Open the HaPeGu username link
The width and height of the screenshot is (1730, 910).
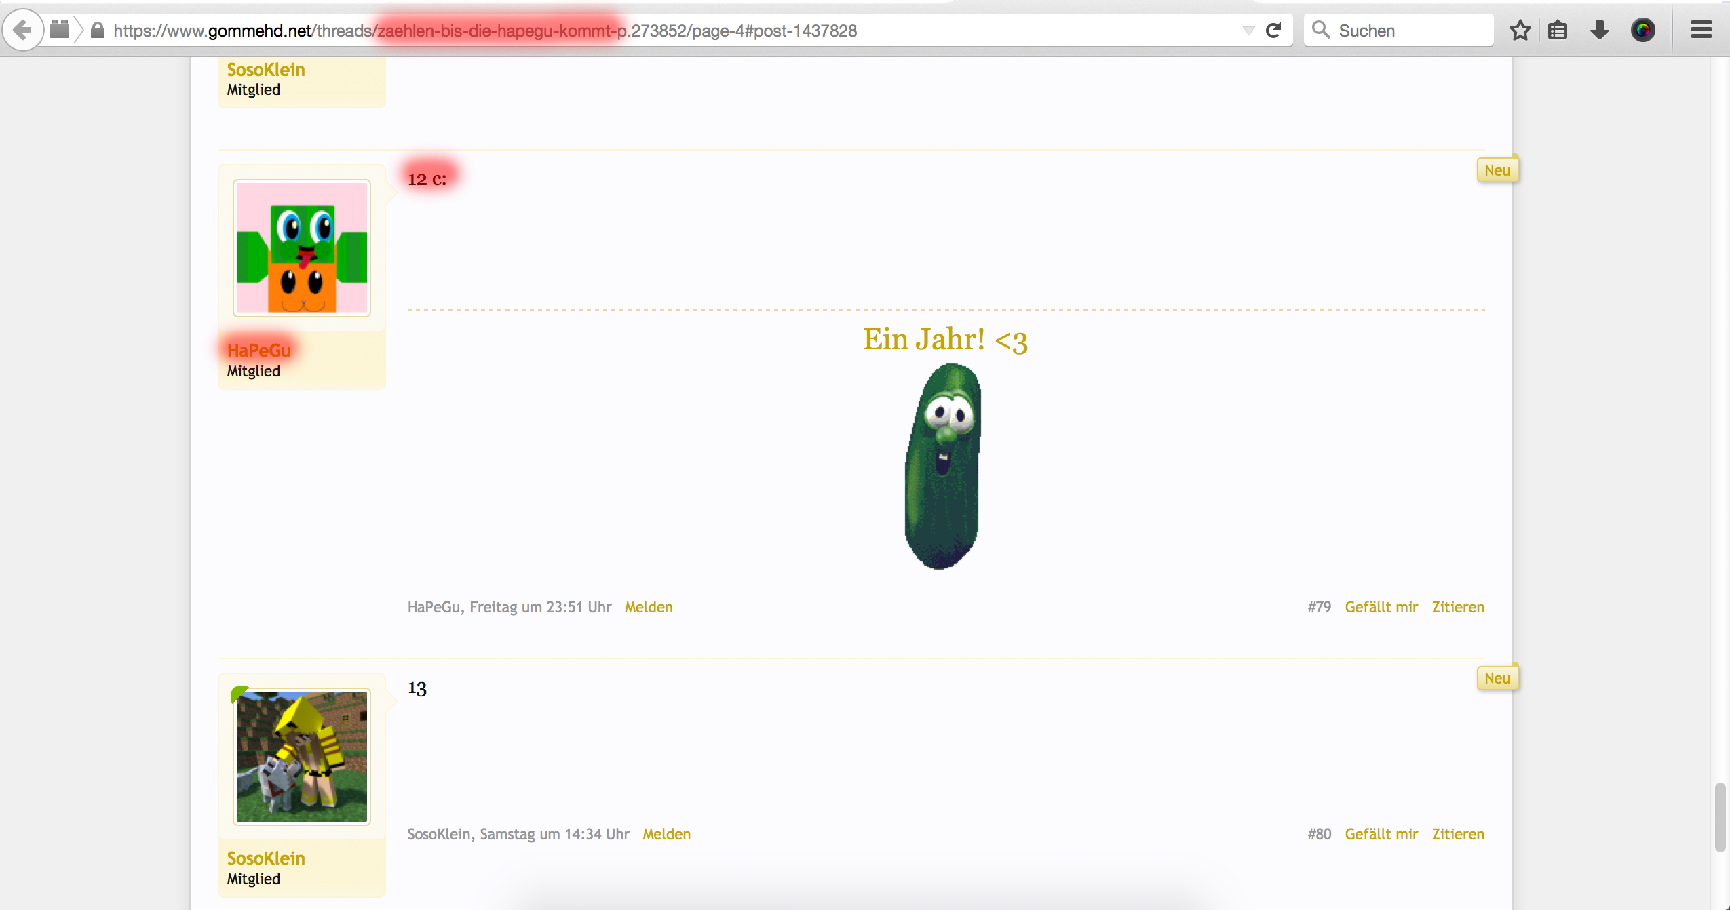pyautogui.click(x=259, y=351)
